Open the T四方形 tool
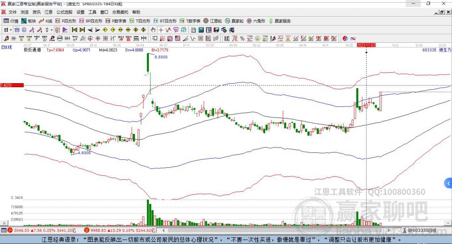The image size is (452, 244). tap(140, 21)
